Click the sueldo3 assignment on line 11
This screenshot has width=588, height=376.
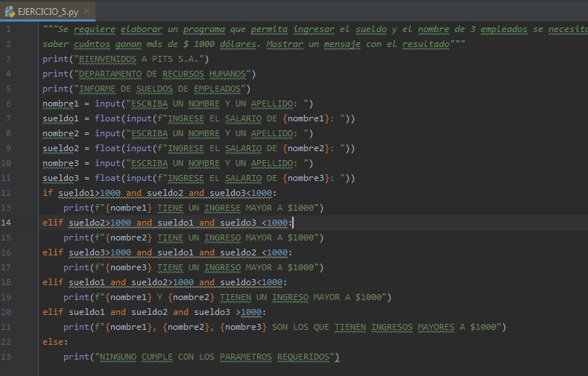click(x=198, y=178)
